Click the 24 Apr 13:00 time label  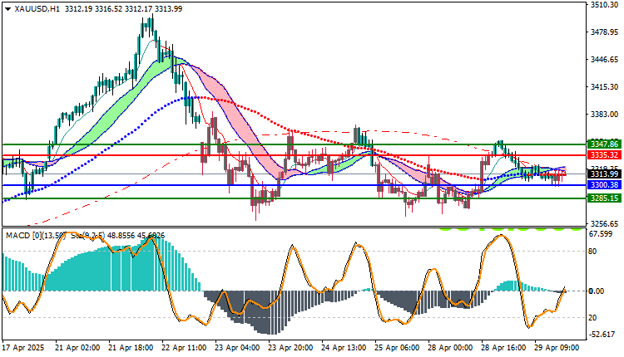pyautogui.click(x=344, y=348)
